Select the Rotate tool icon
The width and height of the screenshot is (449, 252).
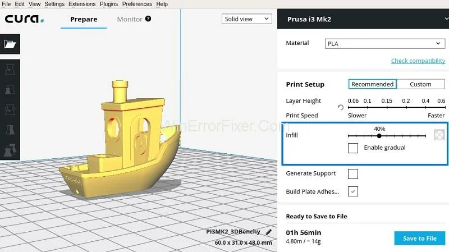[x=10, y=109]
